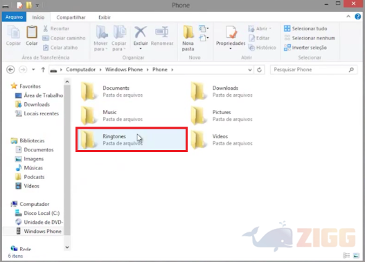Collapse the ribbon with the chevron
The image size is (365, 262).
click(x=348, y=17)
